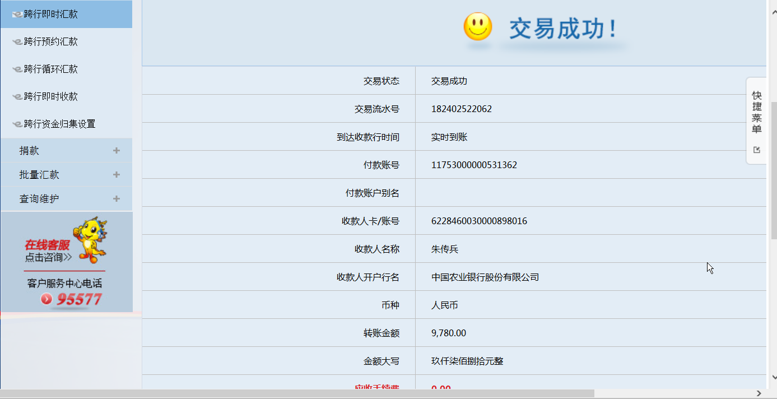Click the e-icon beside 跨行预约汇款
The width and height of the screenshot is (777, 399).
tap(17, 42)
